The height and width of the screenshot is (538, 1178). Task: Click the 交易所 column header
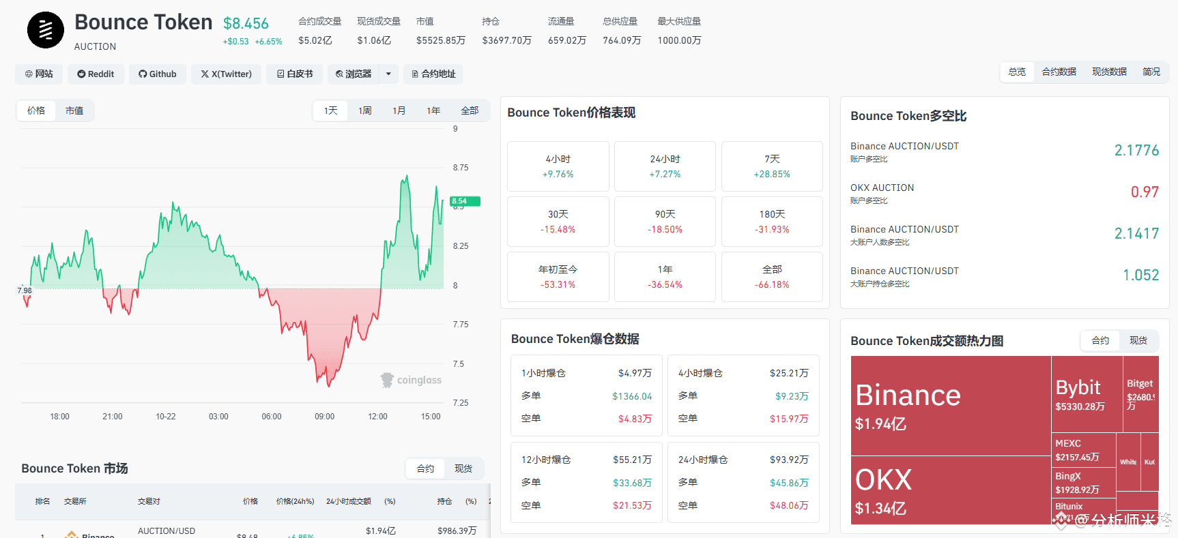point(75,501)
